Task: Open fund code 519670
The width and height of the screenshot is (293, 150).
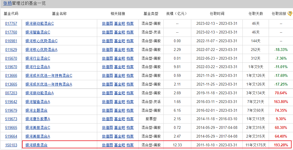Action: [x=11, y=67]
